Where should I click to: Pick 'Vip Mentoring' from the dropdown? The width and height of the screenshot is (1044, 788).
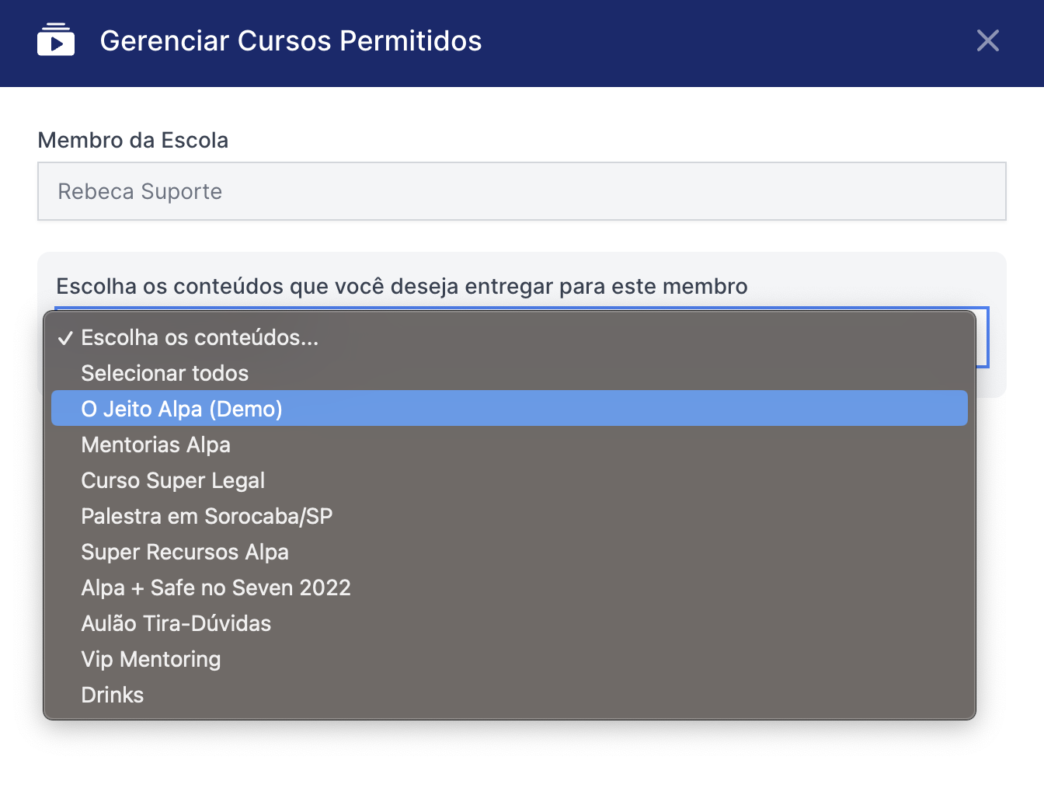(151, 660)
